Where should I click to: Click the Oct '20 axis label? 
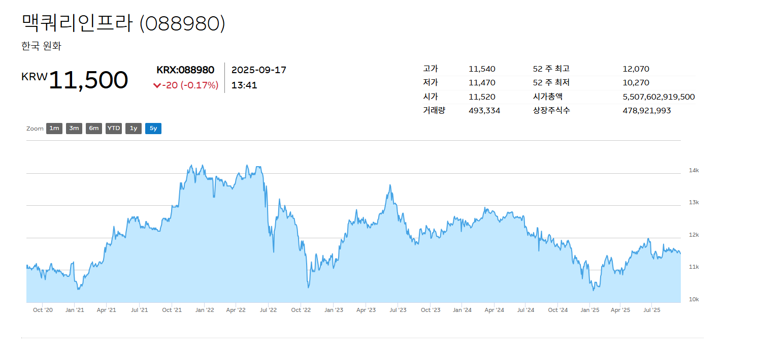coord(43,309)
